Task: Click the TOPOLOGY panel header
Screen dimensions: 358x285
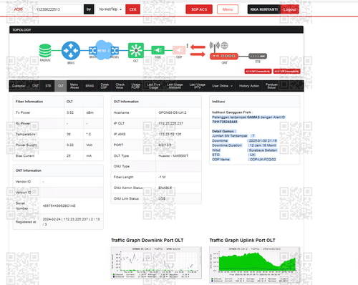Action: pos(156,29)
